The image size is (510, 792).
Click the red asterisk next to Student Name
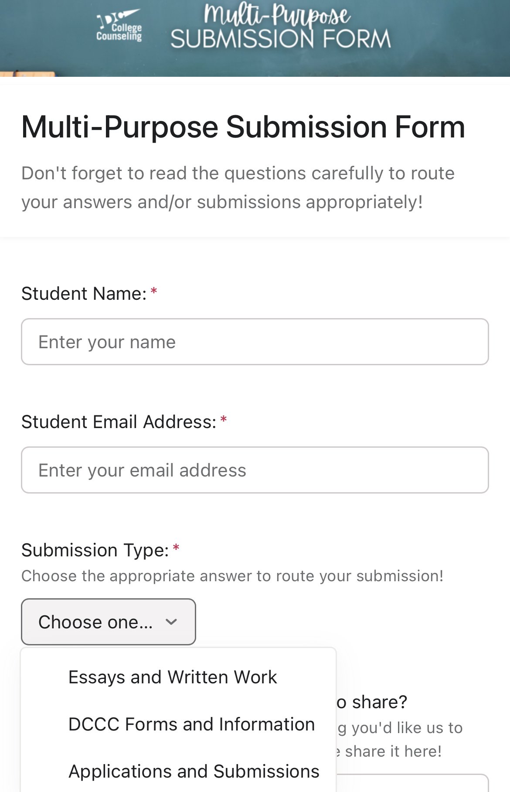tap(154, 291)
